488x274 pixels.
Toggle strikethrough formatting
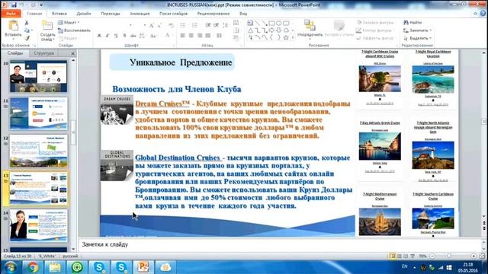[x=133, y=36]
